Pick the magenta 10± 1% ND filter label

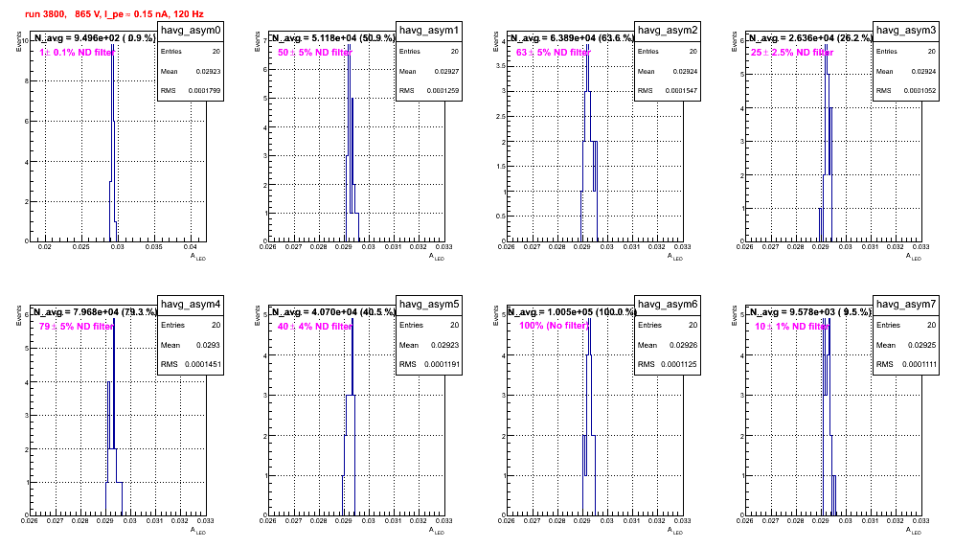click(x=792, y=327)
